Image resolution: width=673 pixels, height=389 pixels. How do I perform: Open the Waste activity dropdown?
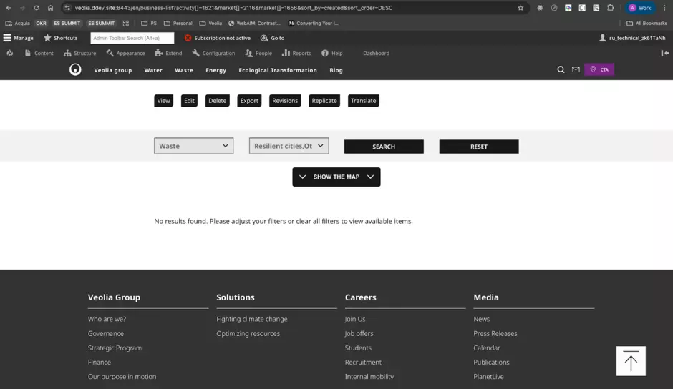click(193, 146)
